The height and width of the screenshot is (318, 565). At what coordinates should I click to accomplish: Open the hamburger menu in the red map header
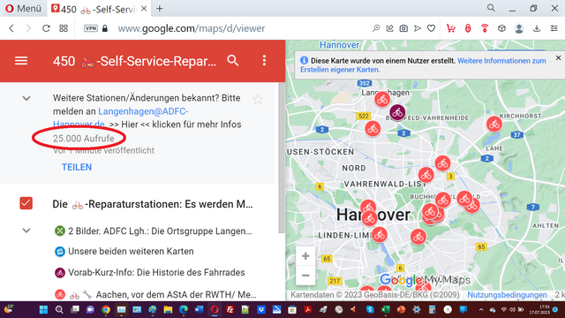point(21,61)
